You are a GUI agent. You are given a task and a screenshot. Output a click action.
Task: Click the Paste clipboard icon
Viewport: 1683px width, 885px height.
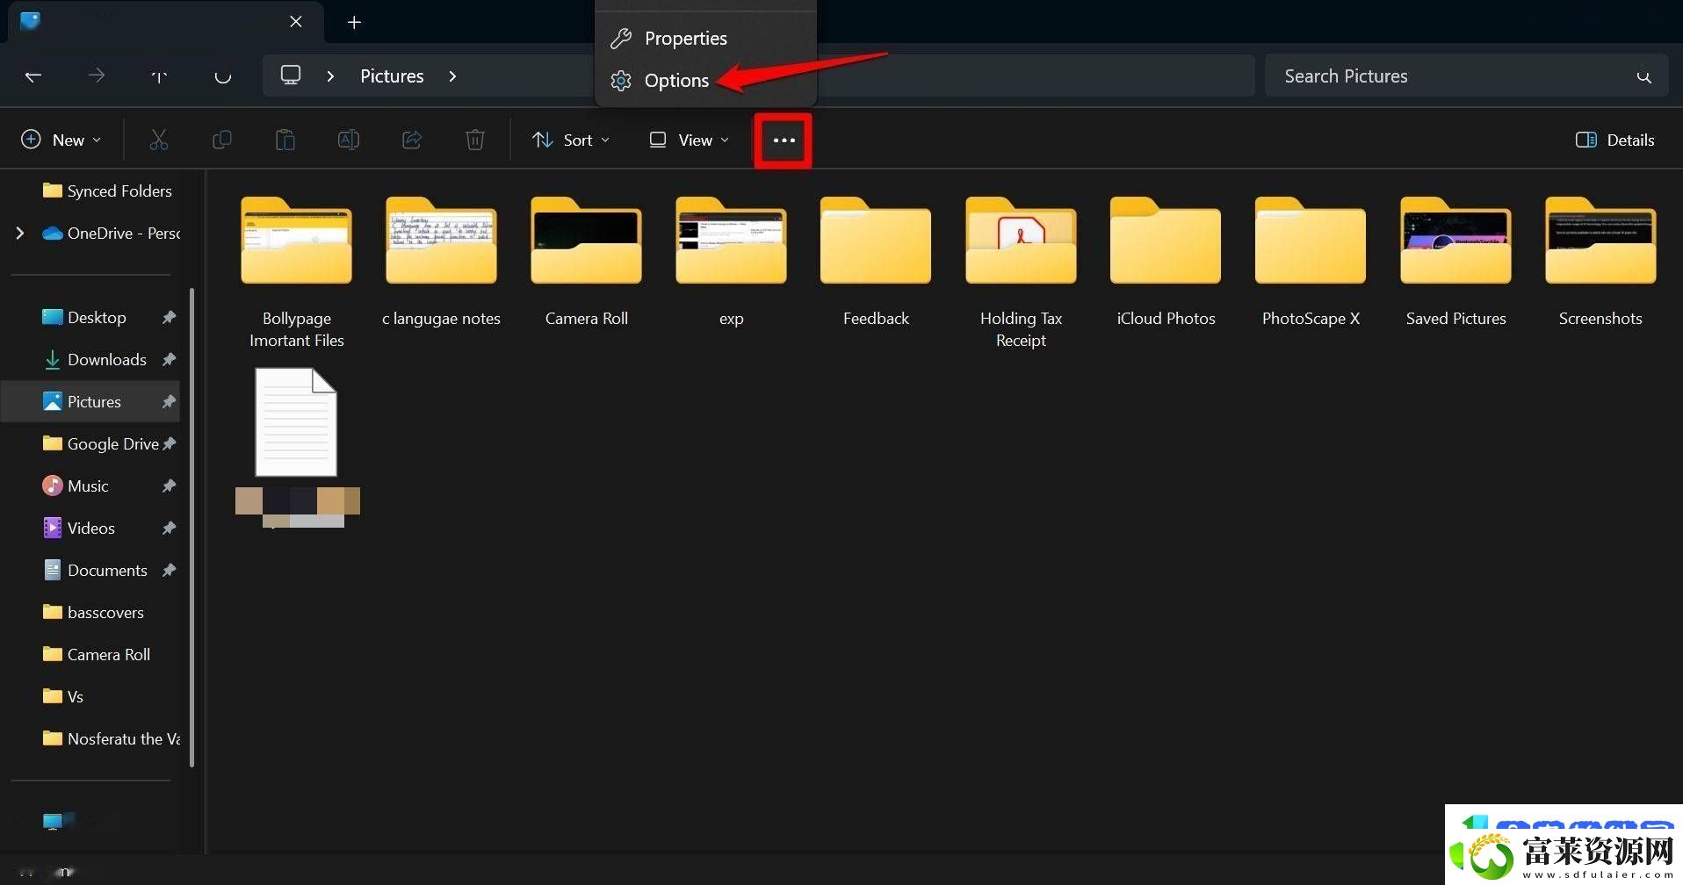coord(285,140)
